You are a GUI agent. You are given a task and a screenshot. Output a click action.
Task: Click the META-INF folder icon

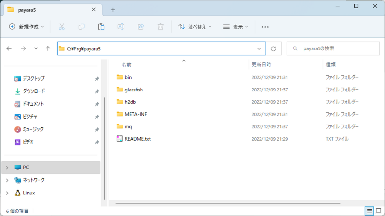[x=120, y=114]
